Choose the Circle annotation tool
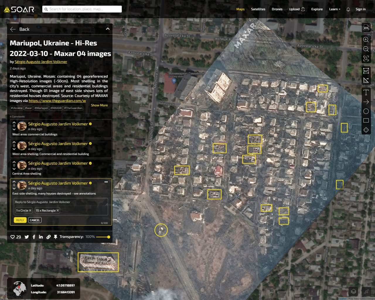The height and width of the screenshot is (300, 375). pyautogui.click(x=366, y=111)
